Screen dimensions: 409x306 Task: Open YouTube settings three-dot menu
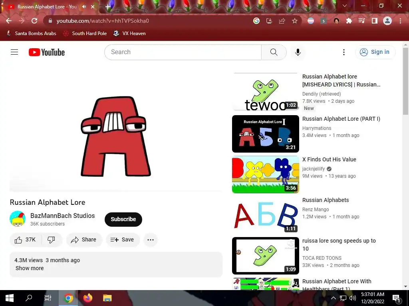pos(344,52)
